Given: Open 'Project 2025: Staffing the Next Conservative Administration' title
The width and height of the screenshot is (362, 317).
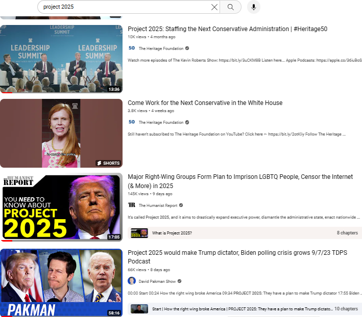Looking at the screenshot, I should point(227,29).
